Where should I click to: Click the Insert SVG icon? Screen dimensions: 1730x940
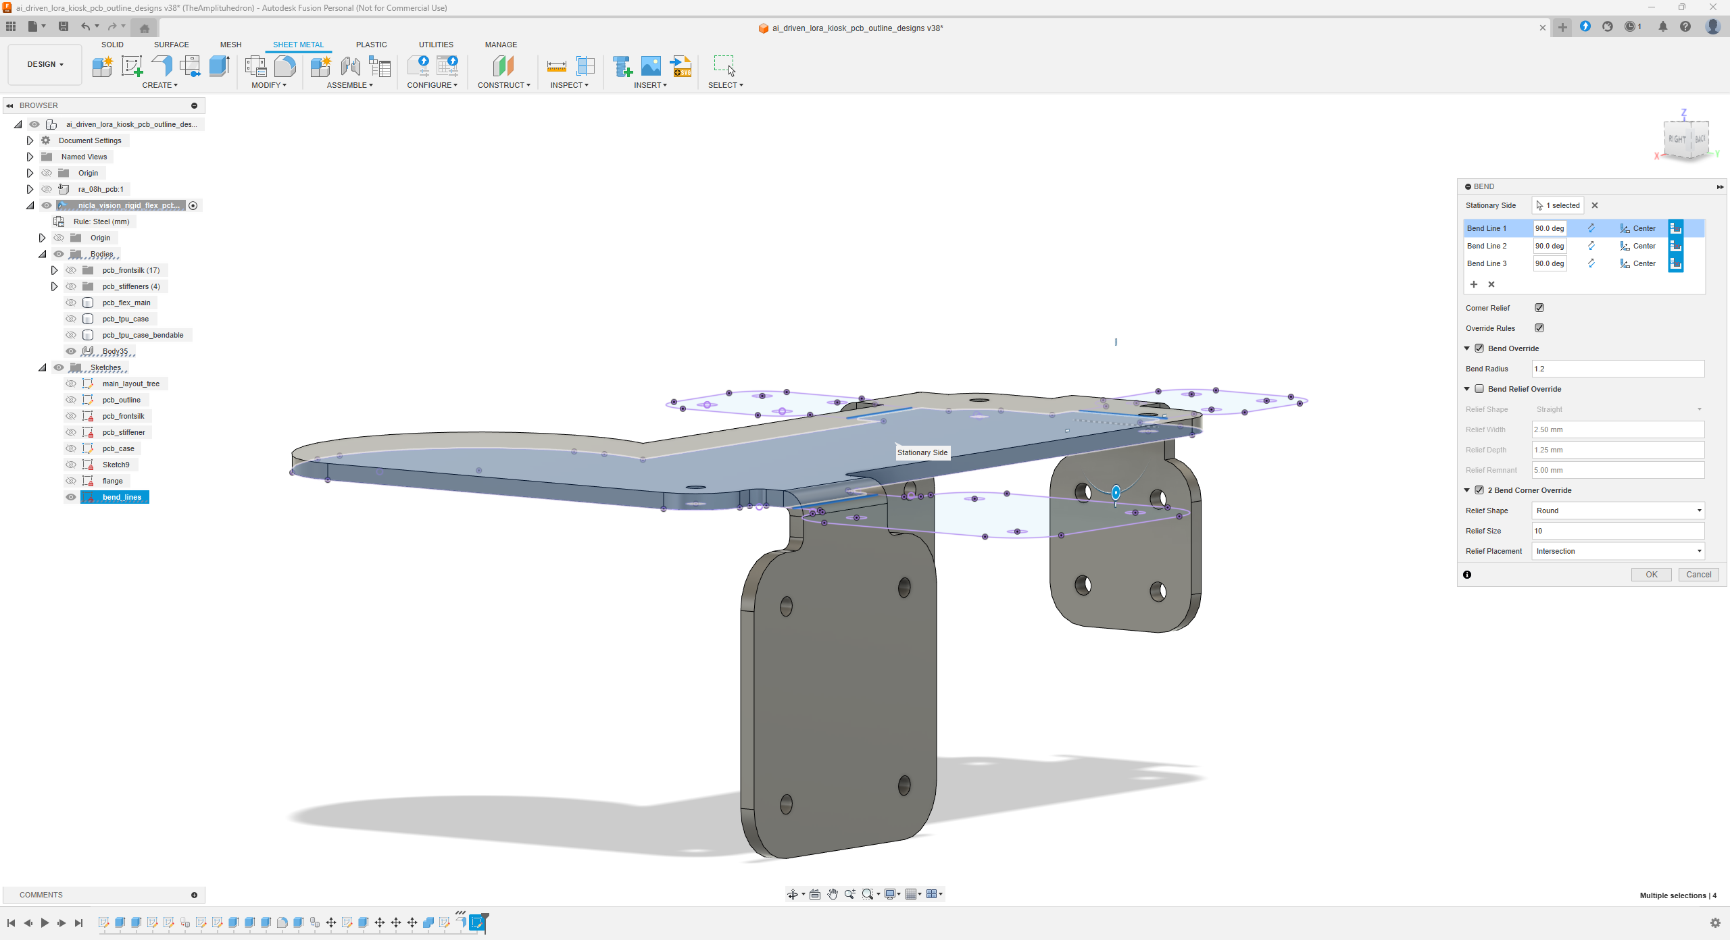click(x=681, y=66)
